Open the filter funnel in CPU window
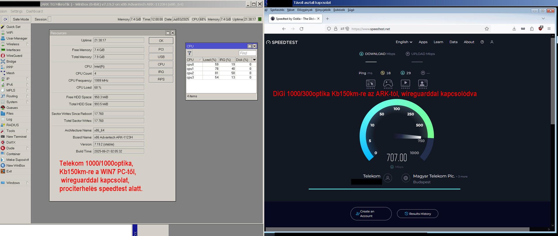The image size is (558, 236). point(189,53)
